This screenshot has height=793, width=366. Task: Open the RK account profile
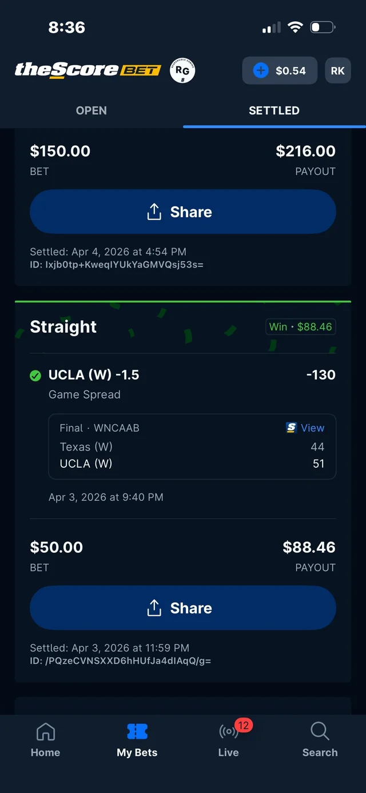pyautogui.click(x=337, y=70)
